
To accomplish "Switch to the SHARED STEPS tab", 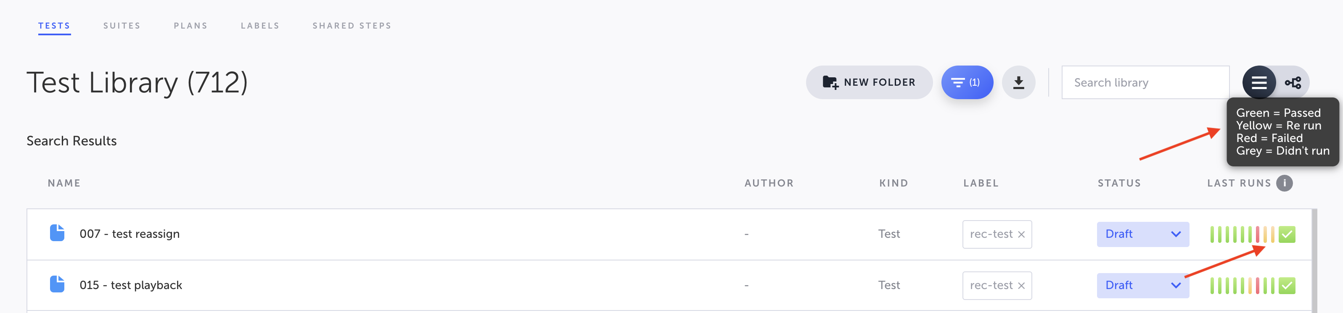I will click(352, 25).
